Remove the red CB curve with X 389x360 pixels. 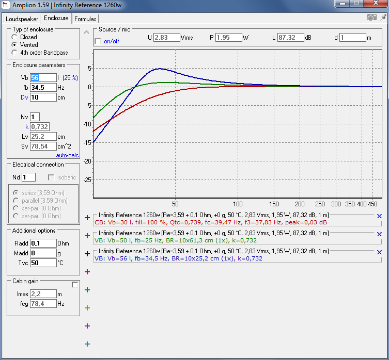click(x=379, y=216)
